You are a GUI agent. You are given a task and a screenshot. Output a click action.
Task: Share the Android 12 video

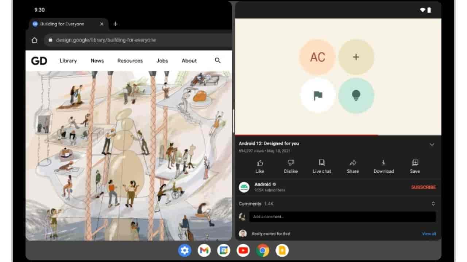click(x=353, y=167)
